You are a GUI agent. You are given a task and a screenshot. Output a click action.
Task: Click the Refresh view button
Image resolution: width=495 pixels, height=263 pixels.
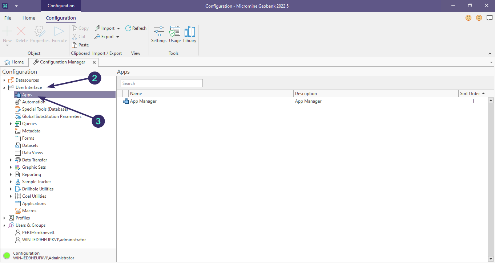pos(136,28)
